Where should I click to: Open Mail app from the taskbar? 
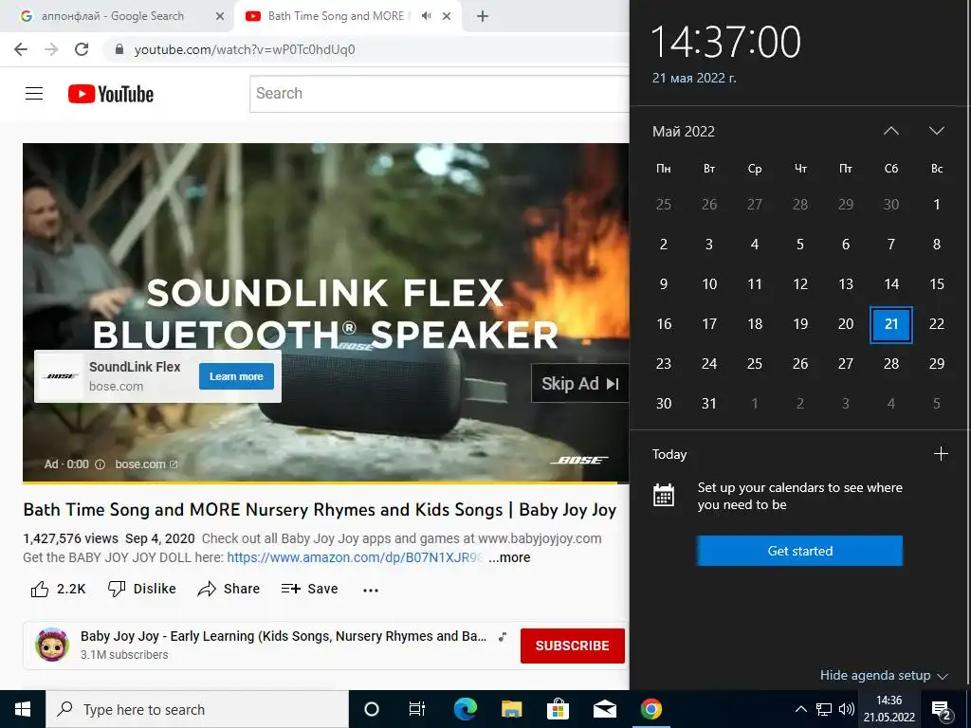pyautogui.click(x=604, y=709)
